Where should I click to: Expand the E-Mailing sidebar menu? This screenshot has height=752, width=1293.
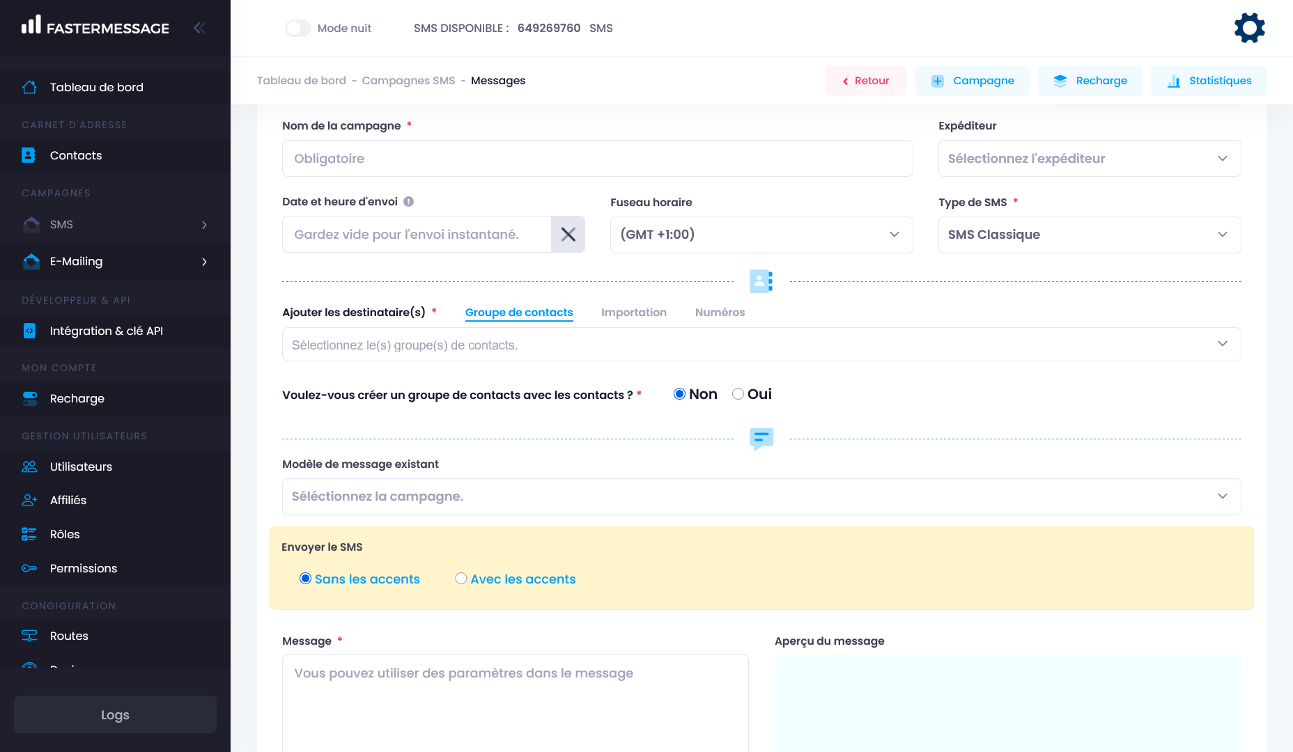click(x=115, y=262)
